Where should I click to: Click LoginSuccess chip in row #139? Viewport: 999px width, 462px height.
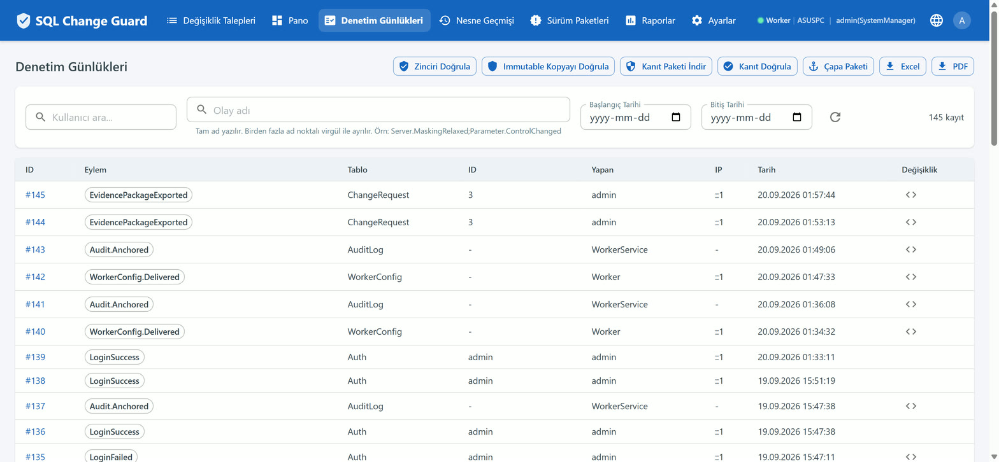point(115,357)
